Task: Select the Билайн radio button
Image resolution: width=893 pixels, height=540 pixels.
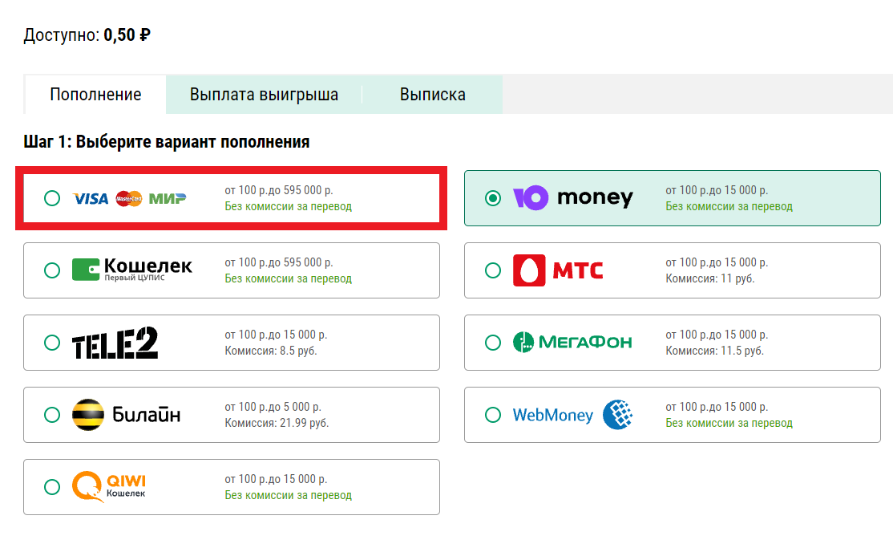Action: [52, 415]
